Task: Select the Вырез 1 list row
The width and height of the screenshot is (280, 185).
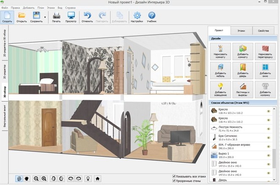Action: pos(241,155)
